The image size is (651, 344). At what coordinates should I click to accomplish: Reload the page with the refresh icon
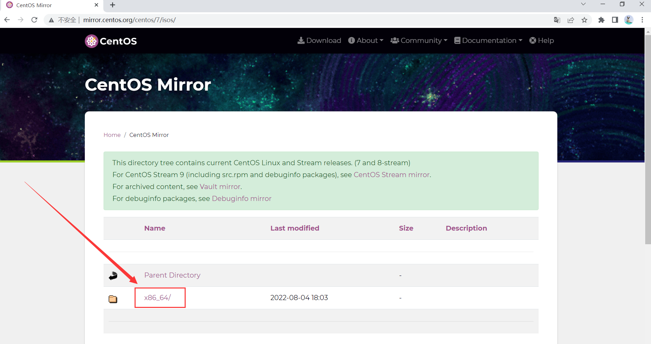pyautogui.click(x=34, y=20)
